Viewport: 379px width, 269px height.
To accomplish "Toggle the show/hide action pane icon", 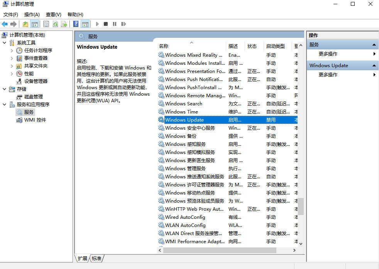I will (85, 24).
